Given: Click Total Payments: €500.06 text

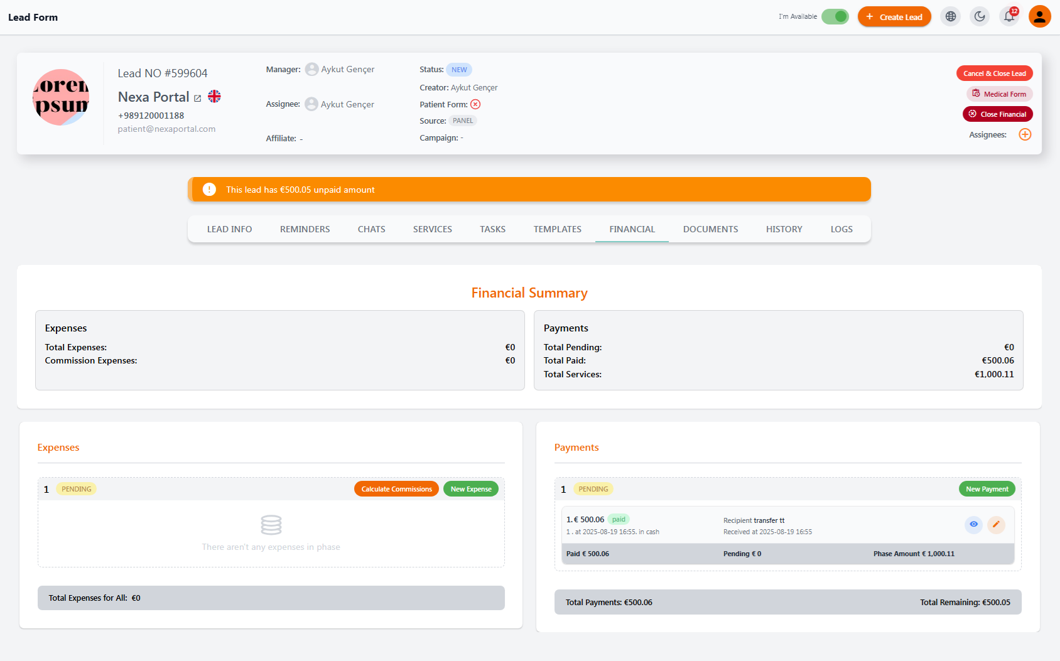Looking at the screenshot, I should [609, 602].
